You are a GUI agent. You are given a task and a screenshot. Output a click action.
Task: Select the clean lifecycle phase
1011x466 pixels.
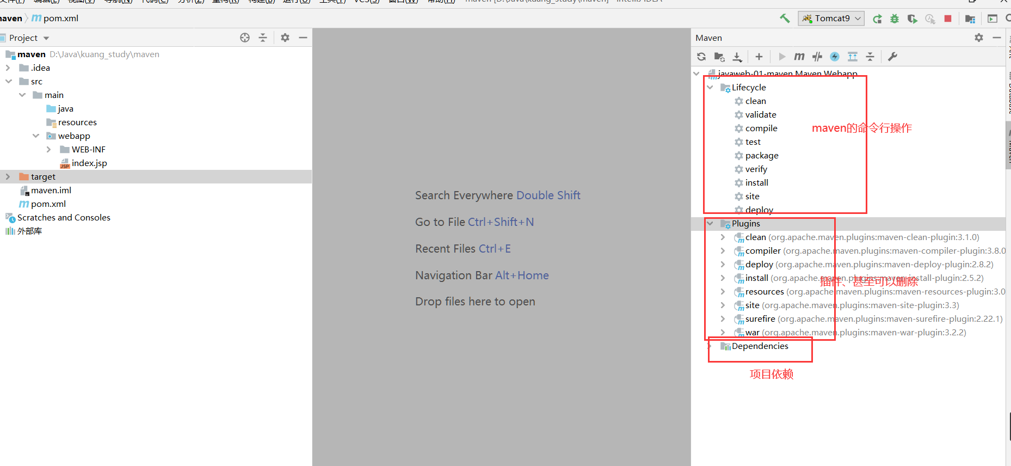[750, 101]
